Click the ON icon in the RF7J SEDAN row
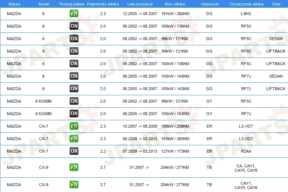This screenshot has height=192, width=288. click(74, 76)
